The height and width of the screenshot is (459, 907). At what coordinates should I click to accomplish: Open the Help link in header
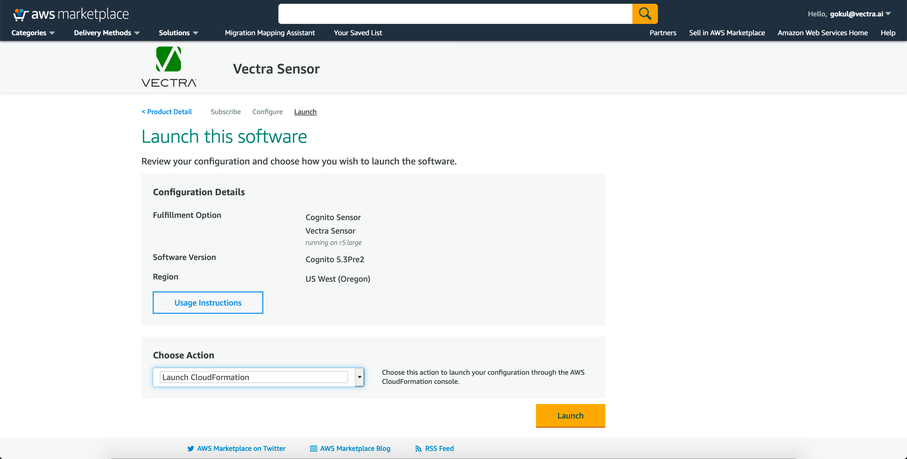click(888, 33)
